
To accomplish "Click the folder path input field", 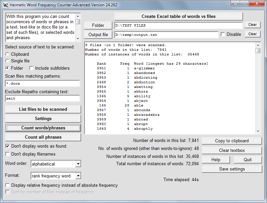I will [179, 26].
